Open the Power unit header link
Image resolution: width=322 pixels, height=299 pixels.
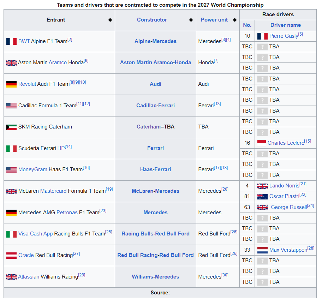point(214,20)
